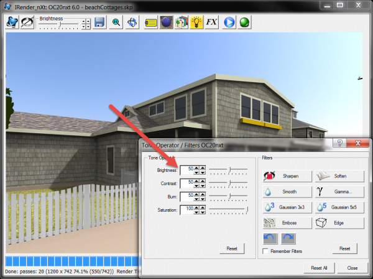Apply the Sharpen filter

tap(287, 176)
